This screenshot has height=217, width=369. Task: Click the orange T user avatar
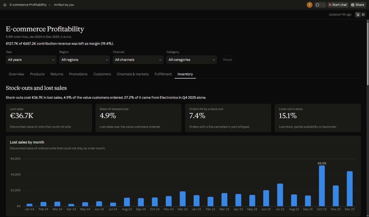pos(309,5)
